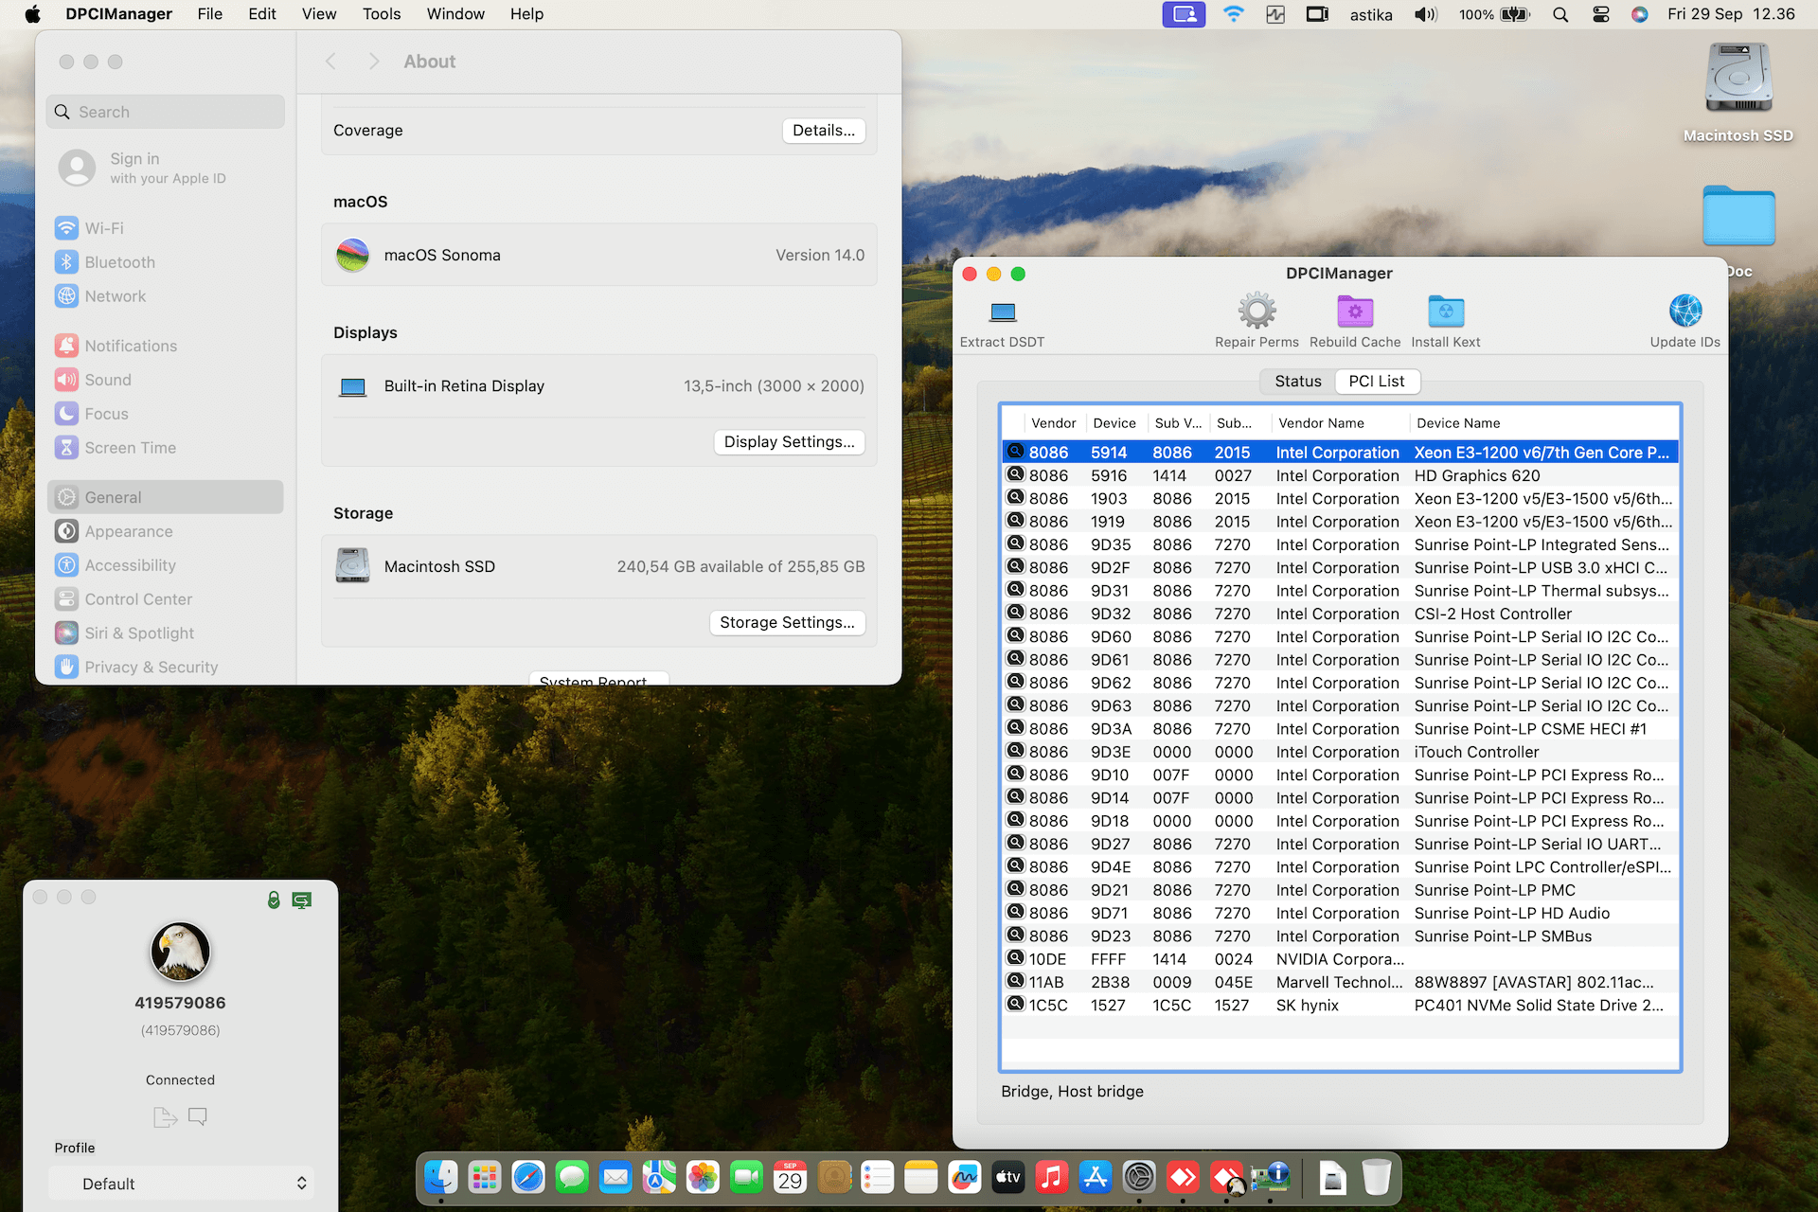Click the Trash icon in the Dock
This screenshot has width=1818, height=1212.
[1377, 1178]
